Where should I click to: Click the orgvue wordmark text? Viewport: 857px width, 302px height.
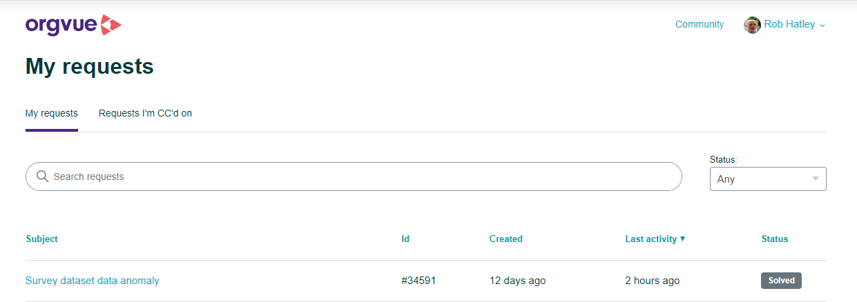61,26
